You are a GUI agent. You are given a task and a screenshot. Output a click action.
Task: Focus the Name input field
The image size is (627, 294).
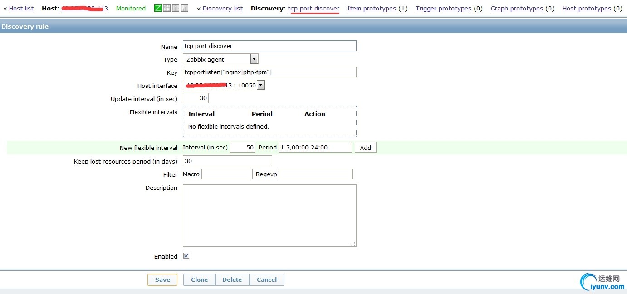tap(269, 46)
